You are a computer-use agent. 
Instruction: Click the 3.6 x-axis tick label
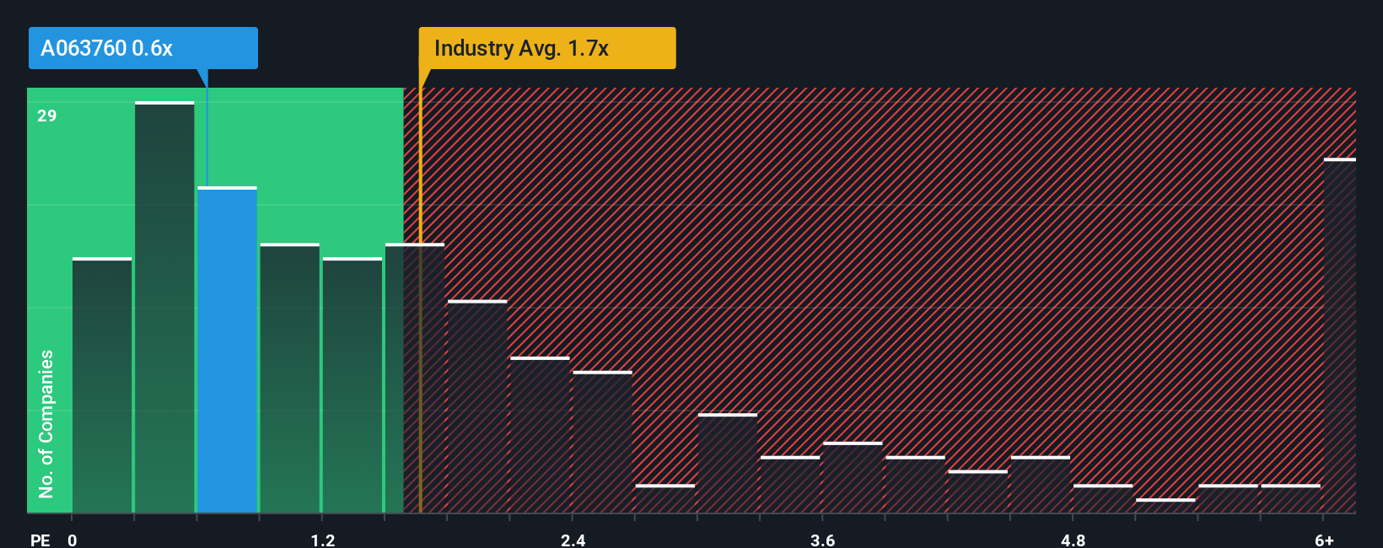pos(822,540)
